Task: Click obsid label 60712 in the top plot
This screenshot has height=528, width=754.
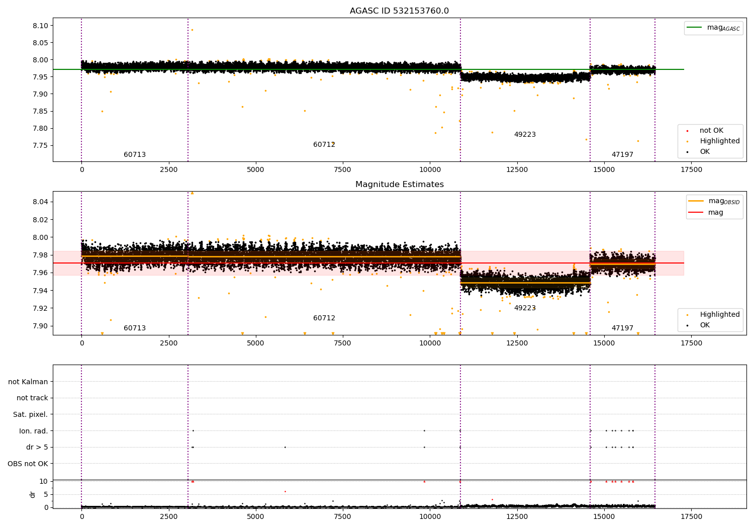Action: [x=324, y=145]
